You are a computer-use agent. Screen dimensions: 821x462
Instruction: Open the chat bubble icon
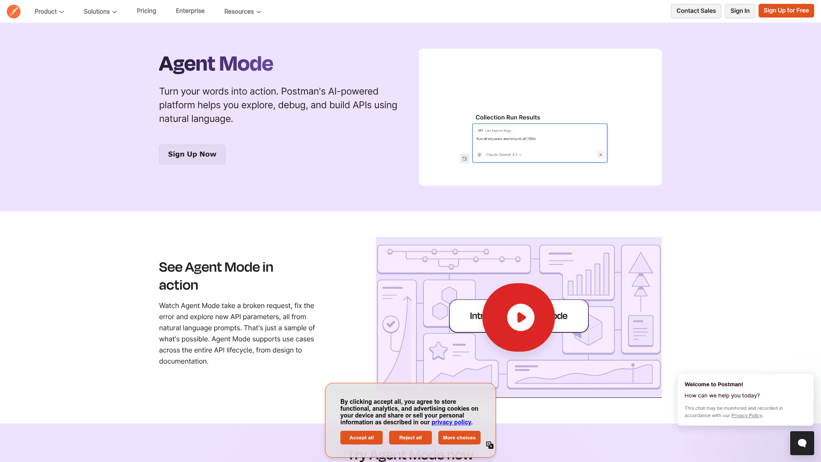802,443
